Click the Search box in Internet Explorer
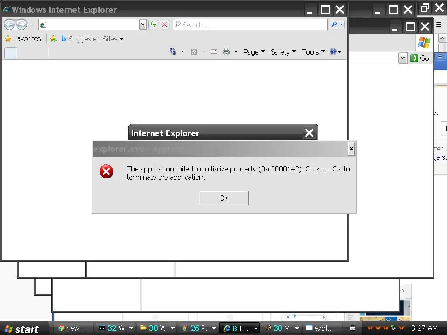 coord(250,25)
